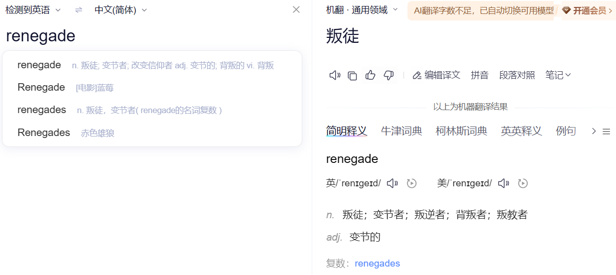Play the translation 叛徒 audio
This screenshot has height=275, width=616.
pyautogui.click(x=335, y=75)
